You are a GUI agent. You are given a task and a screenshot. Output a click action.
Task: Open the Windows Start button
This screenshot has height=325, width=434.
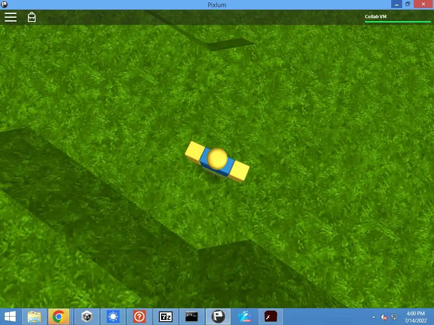click(10, 317)
